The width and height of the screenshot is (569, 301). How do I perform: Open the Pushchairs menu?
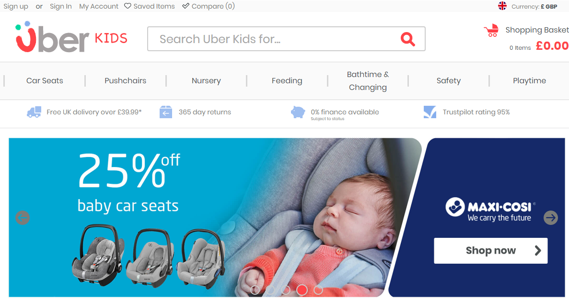[125, 81]
